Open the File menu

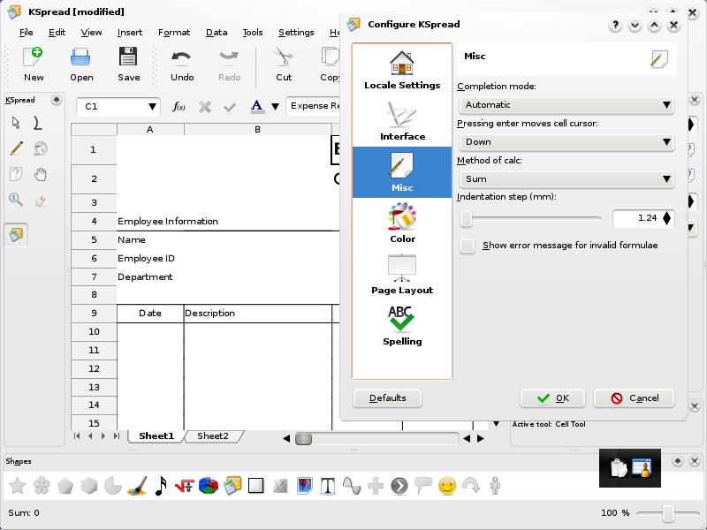27,33
